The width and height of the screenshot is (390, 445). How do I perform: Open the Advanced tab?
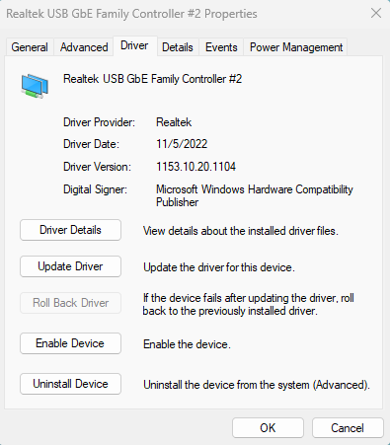coord(84,47)
